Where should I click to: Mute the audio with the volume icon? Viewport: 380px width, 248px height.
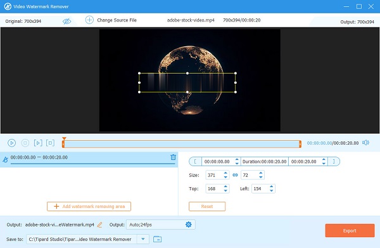point(365,143)
